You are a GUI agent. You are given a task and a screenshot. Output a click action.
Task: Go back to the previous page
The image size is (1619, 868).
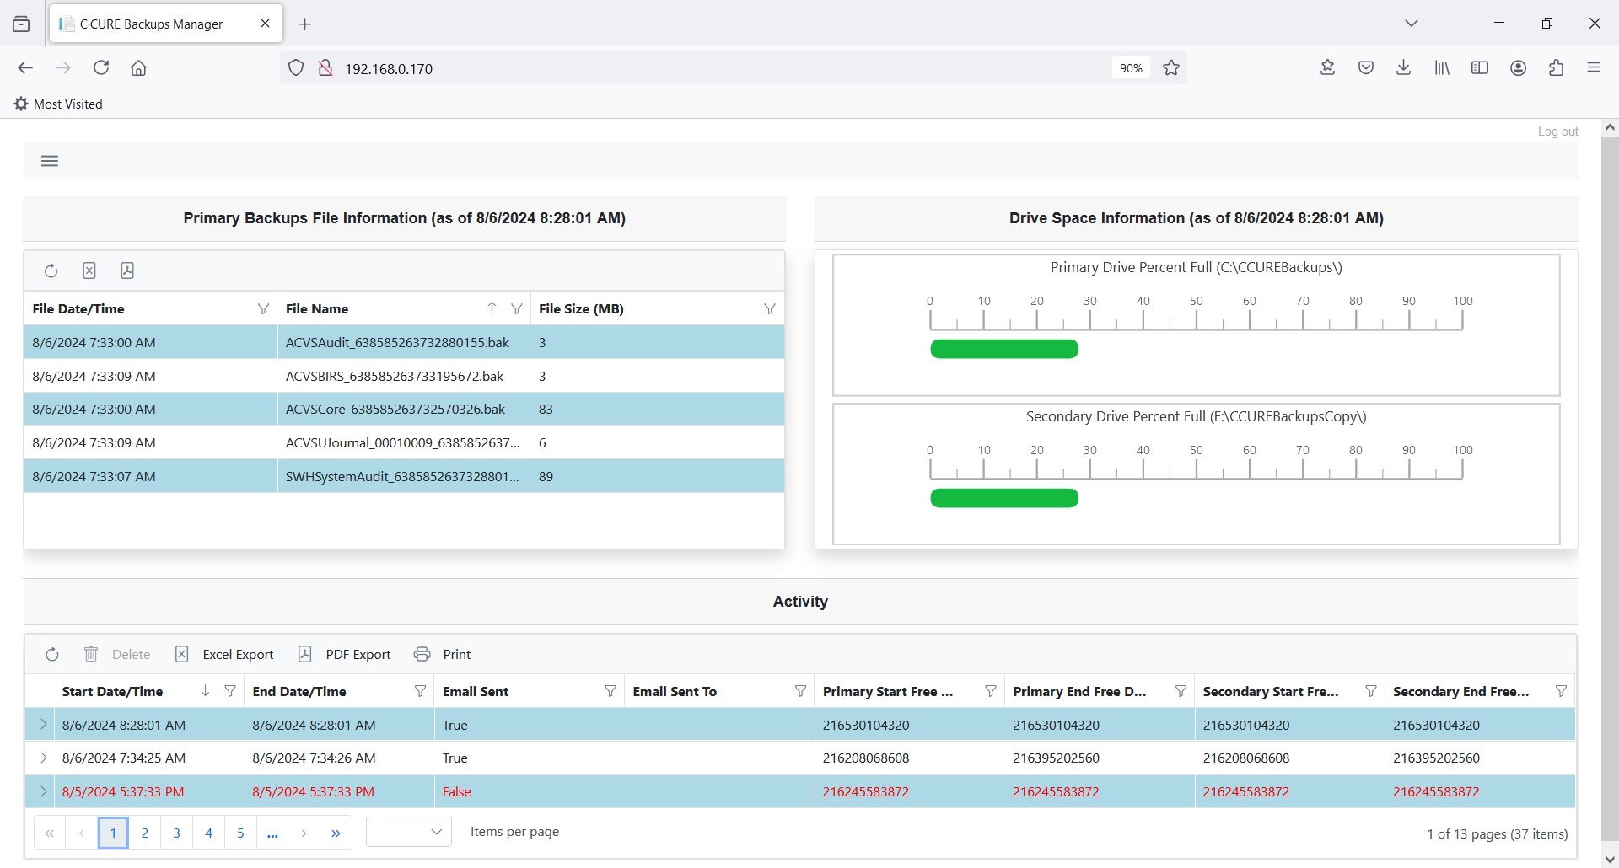click(25, 68)
